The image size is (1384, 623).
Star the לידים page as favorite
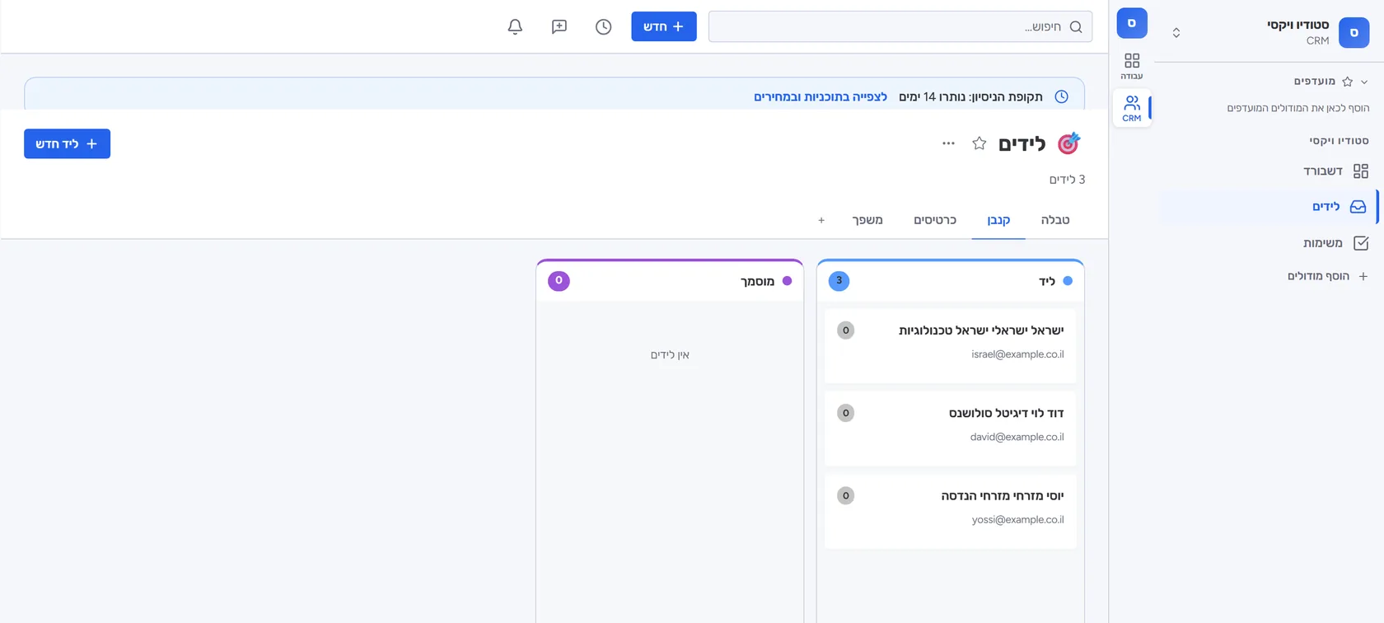pos(979,143)
